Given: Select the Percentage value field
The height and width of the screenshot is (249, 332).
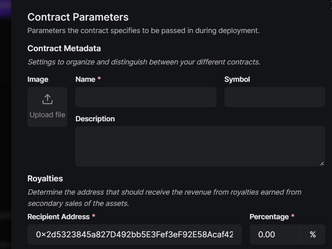Looking at the screenshot, I should pyautogui.click(x=275, y=234).
